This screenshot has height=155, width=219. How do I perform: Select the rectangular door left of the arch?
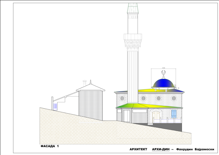tap(127, 115)
